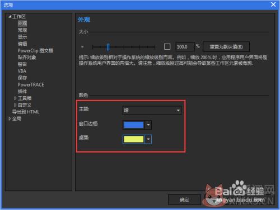Image resolution: width=280 pixels, height=210 pixels.
Task: Expand the 自定义 tree node
Action: click(15, 105)
